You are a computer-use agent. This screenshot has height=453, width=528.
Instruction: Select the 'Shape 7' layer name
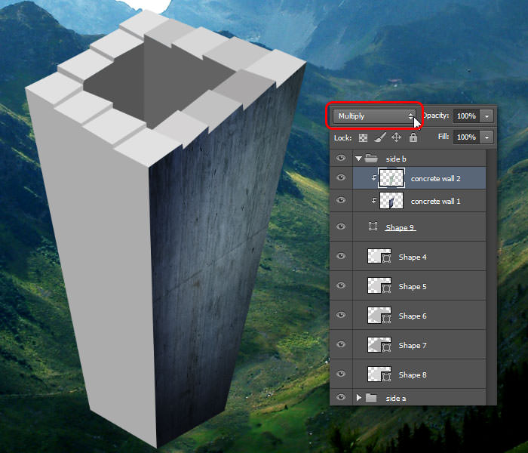coord(413,346)
